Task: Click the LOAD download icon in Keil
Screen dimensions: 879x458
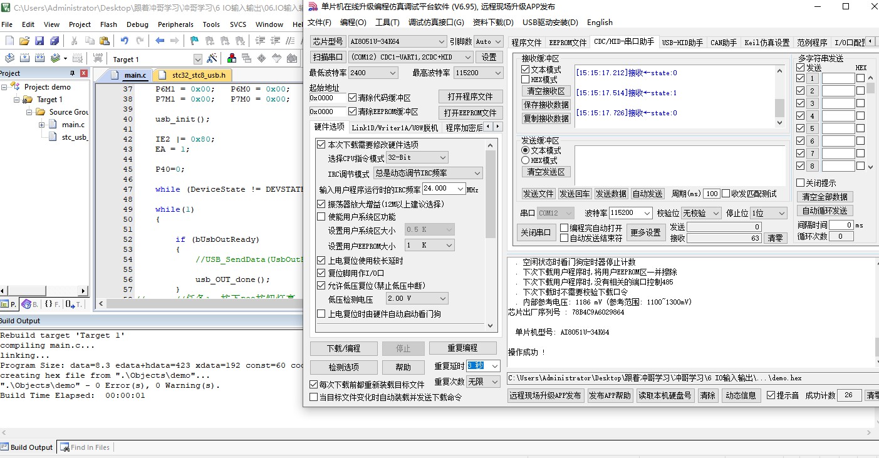Action: click(x=98, y=58)
